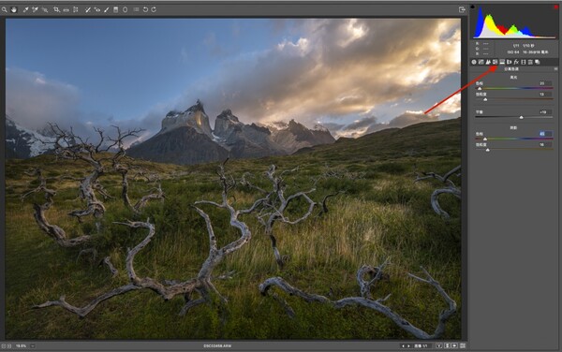This screenshot has height=352, width=562.
Task: Open the Detail panel tab
Action: pyautogui.click(x=488, y=62)
